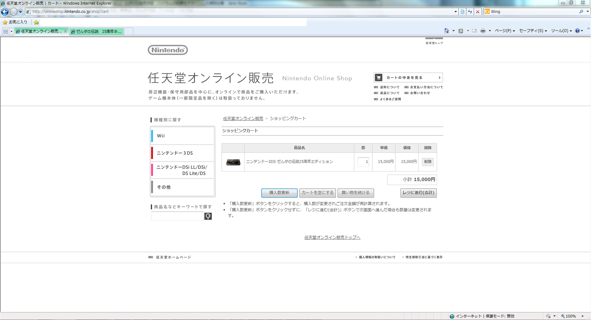
Task: Click the Compatibility View icon
Action: (x=462, y=12)
